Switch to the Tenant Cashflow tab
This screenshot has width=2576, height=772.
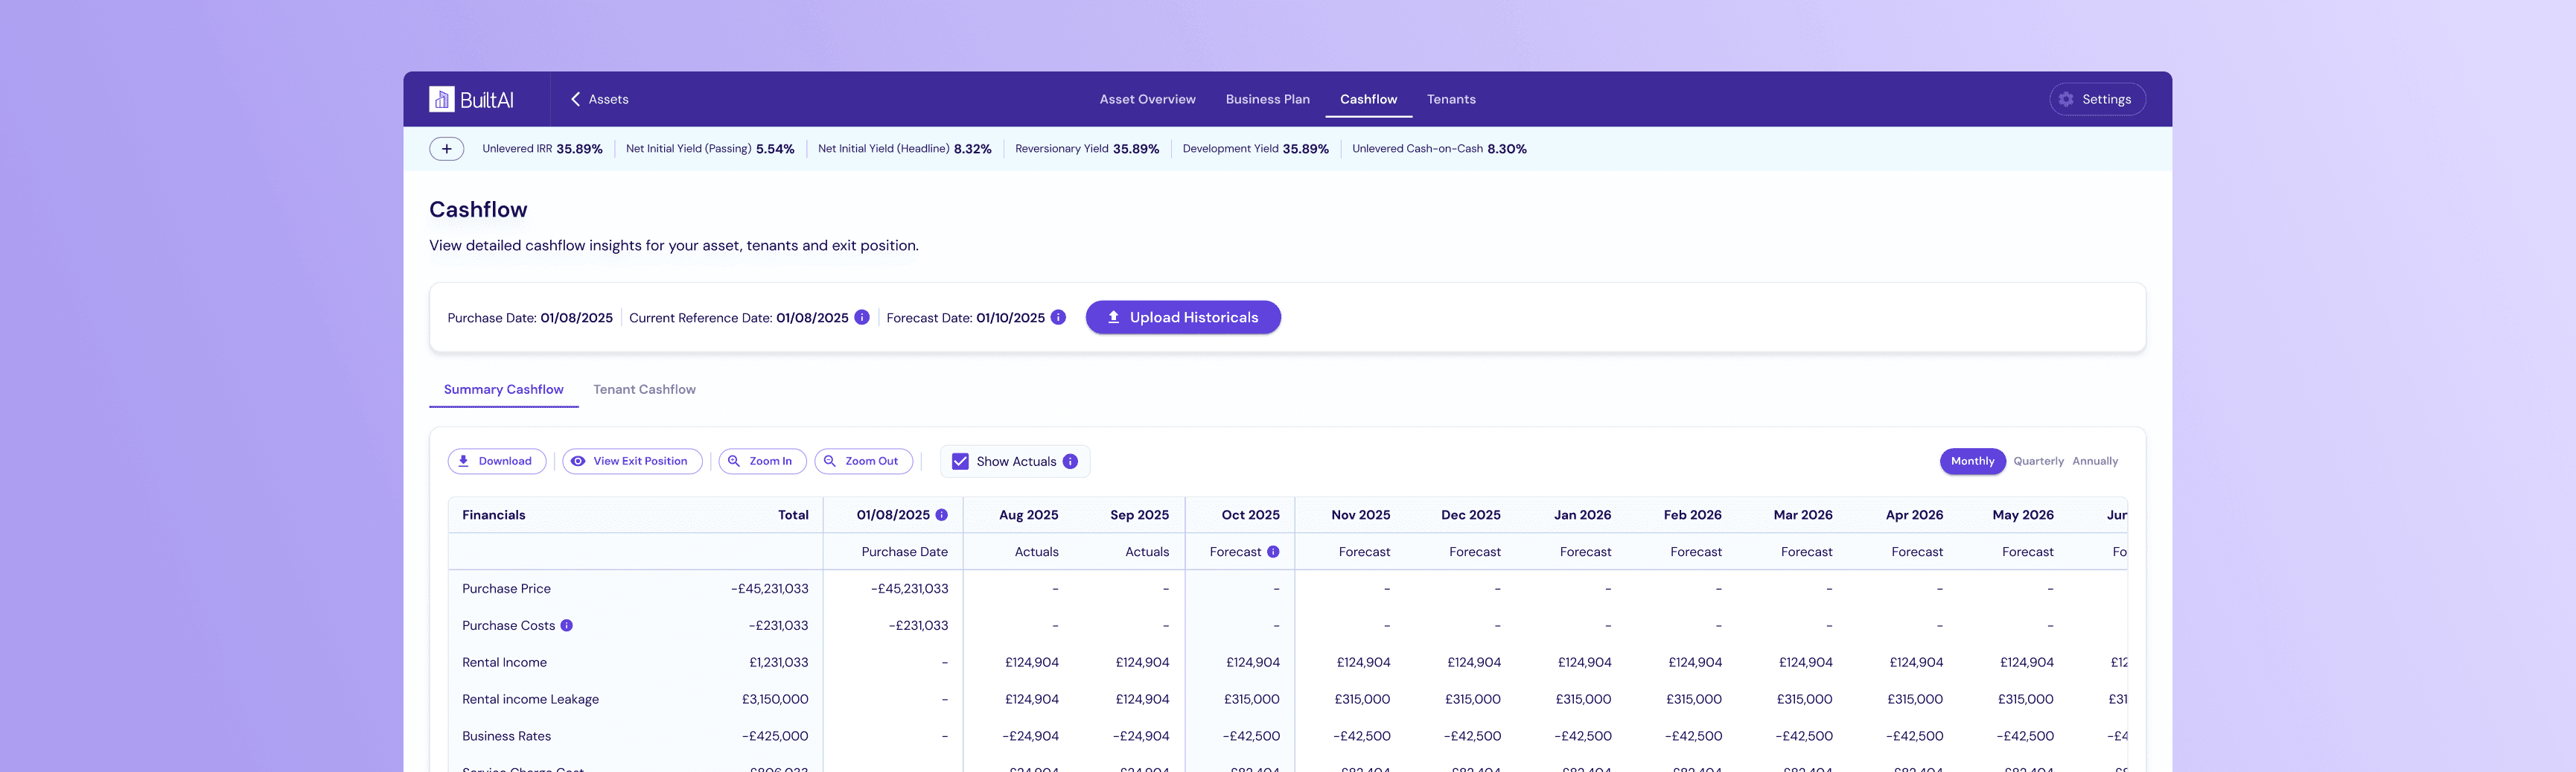tap(644, 390)
